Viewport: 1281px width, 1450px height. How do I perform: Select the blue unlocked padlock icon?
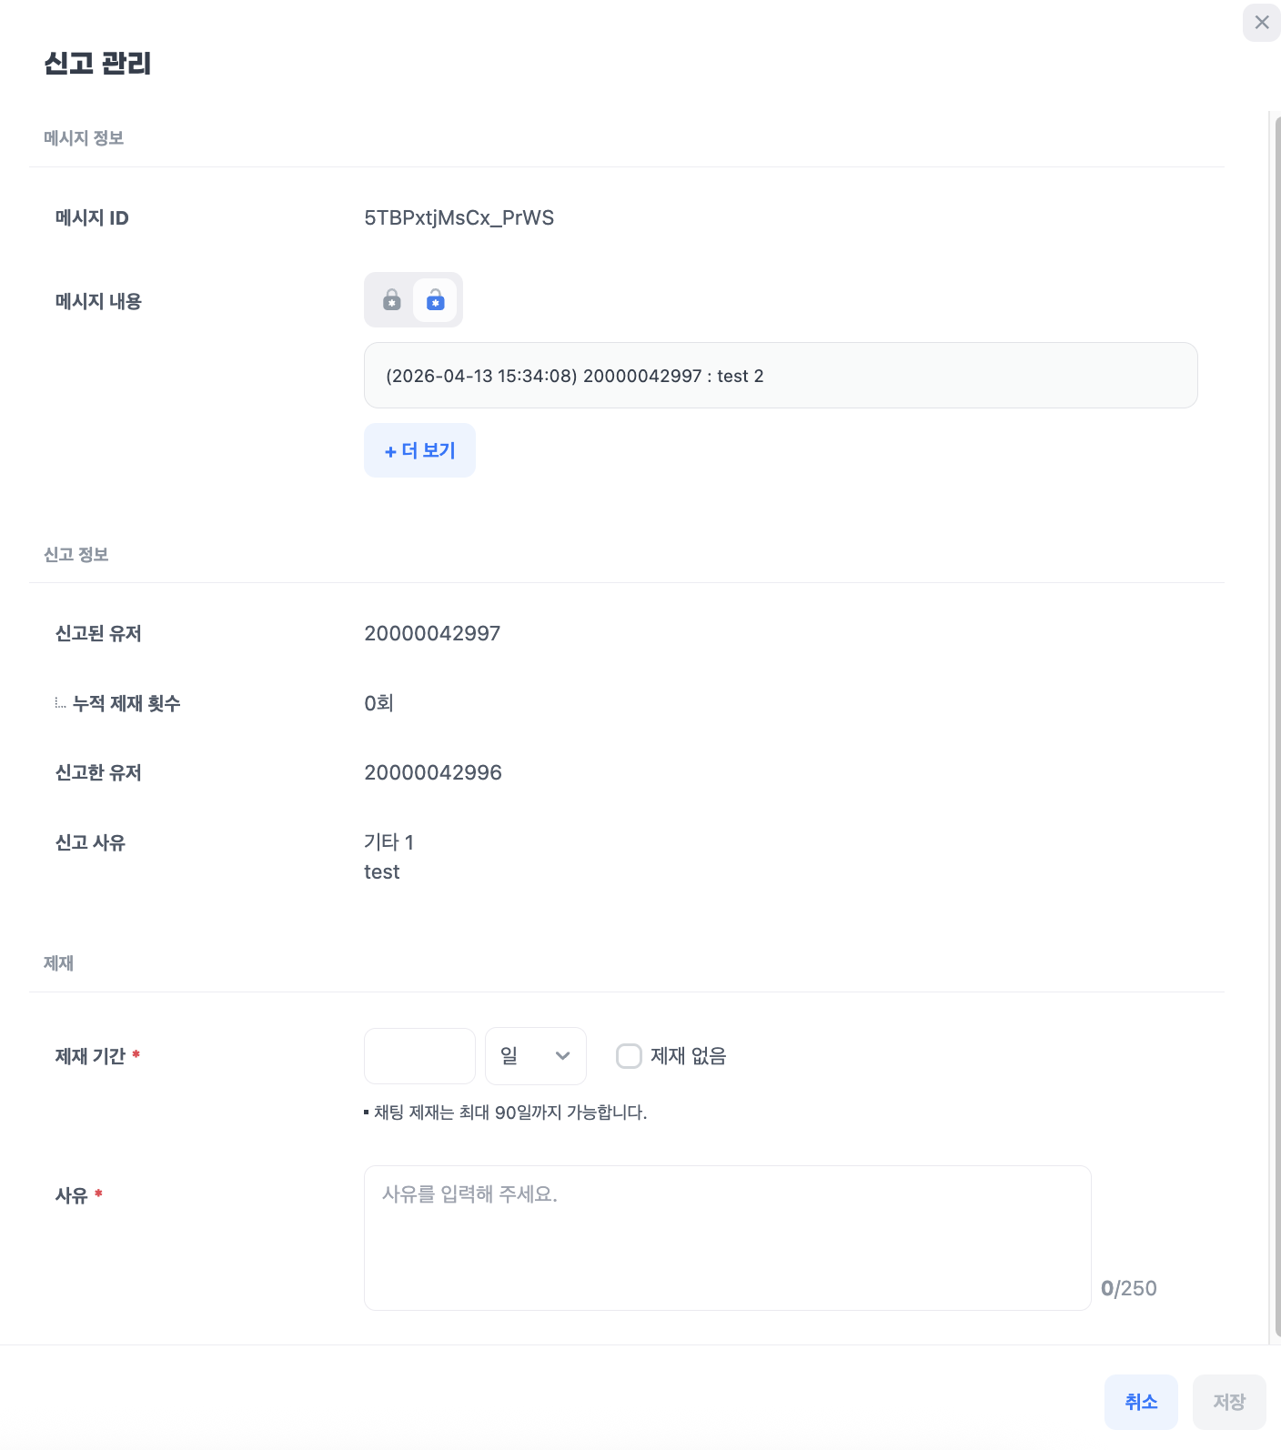[x=435, y=300]
